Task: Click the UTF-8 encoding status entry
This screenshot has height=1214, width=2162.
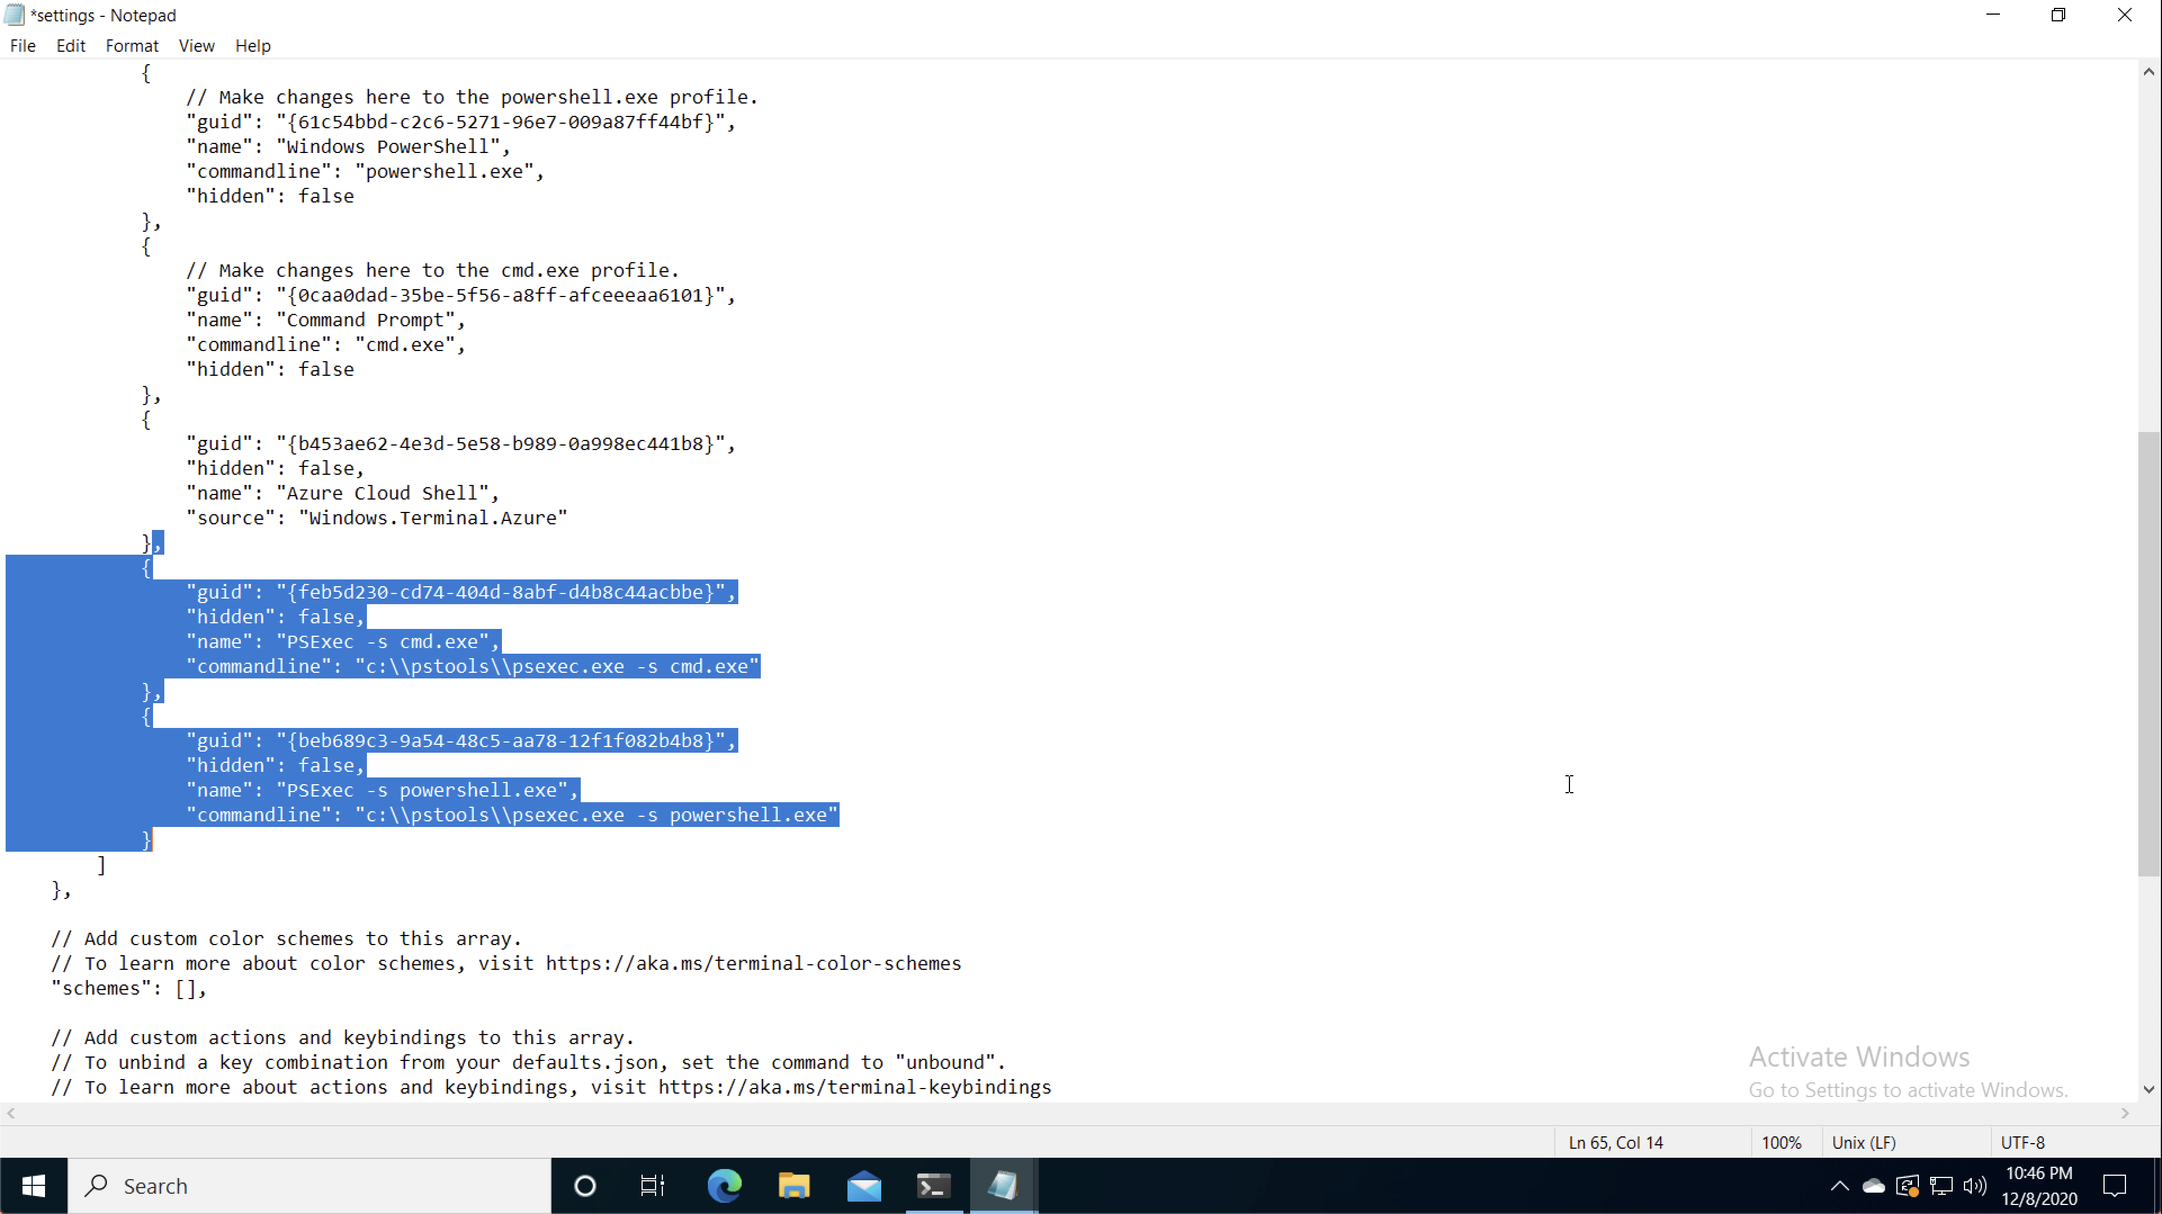Action: pyautogui.click(x=2022, y=1143)
